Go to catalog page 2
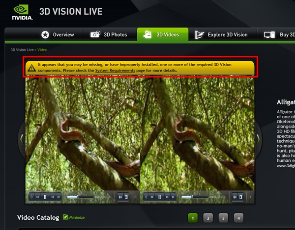 point(208,218)
